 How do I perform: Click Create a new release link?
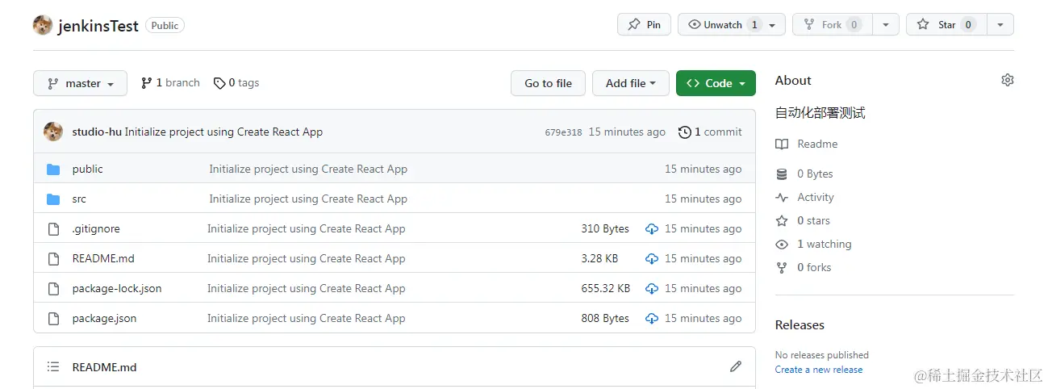click(x=819, y=370)
